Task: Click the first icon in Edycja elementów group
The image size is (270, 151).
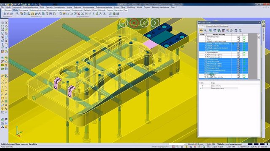Action: point(60,13)
